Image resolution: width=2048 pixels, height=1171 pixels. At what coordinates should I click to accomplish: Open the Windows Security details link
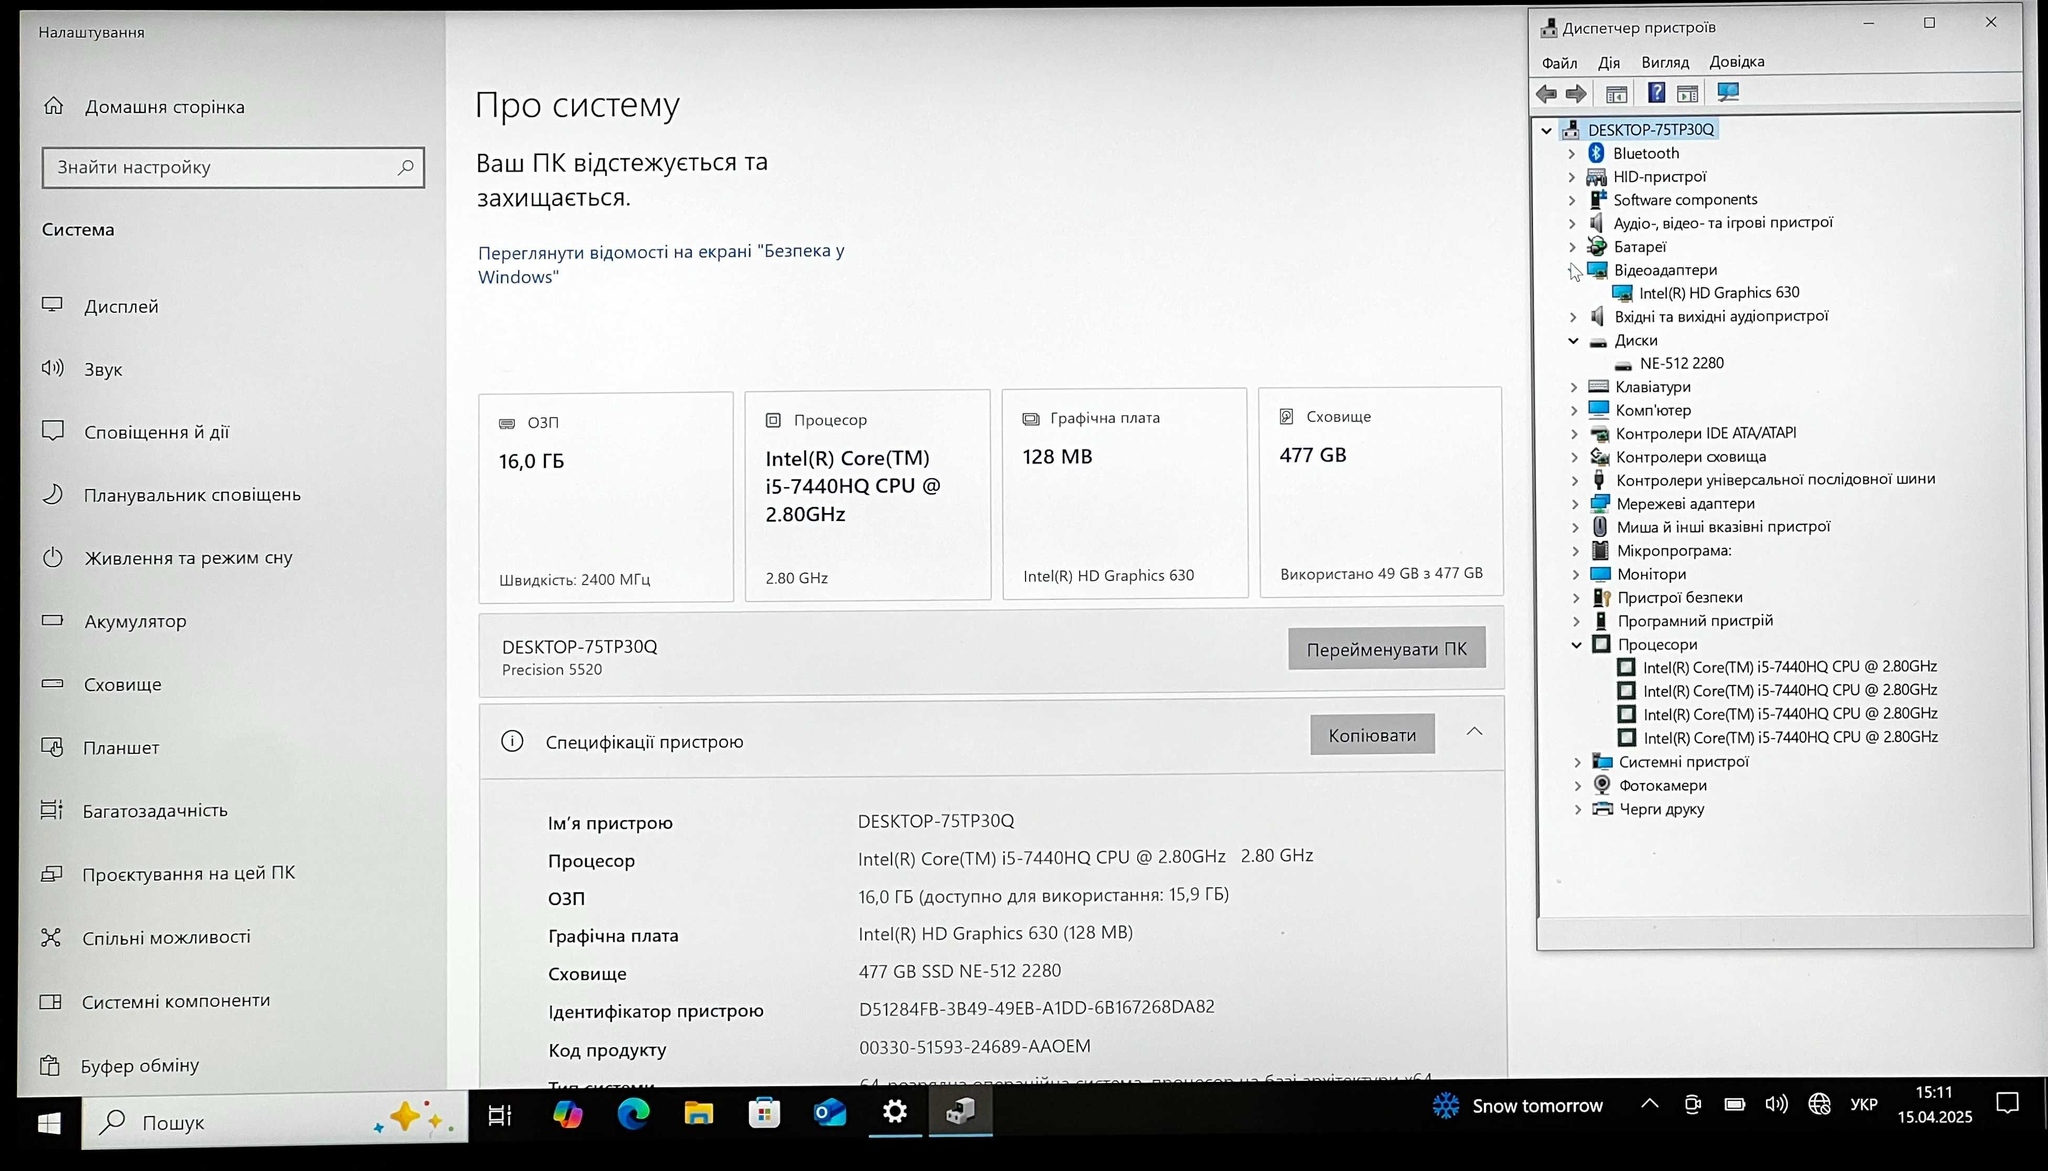tap(661, 264)
